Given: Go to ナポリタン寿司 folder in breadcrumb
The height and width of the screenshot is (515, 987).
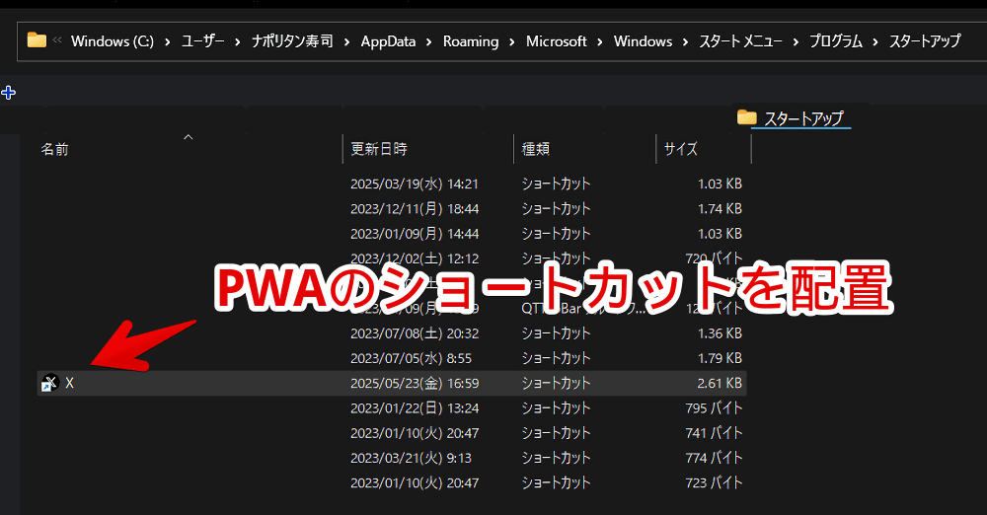Looking at the screenshot, I should [x=292, y=41].
